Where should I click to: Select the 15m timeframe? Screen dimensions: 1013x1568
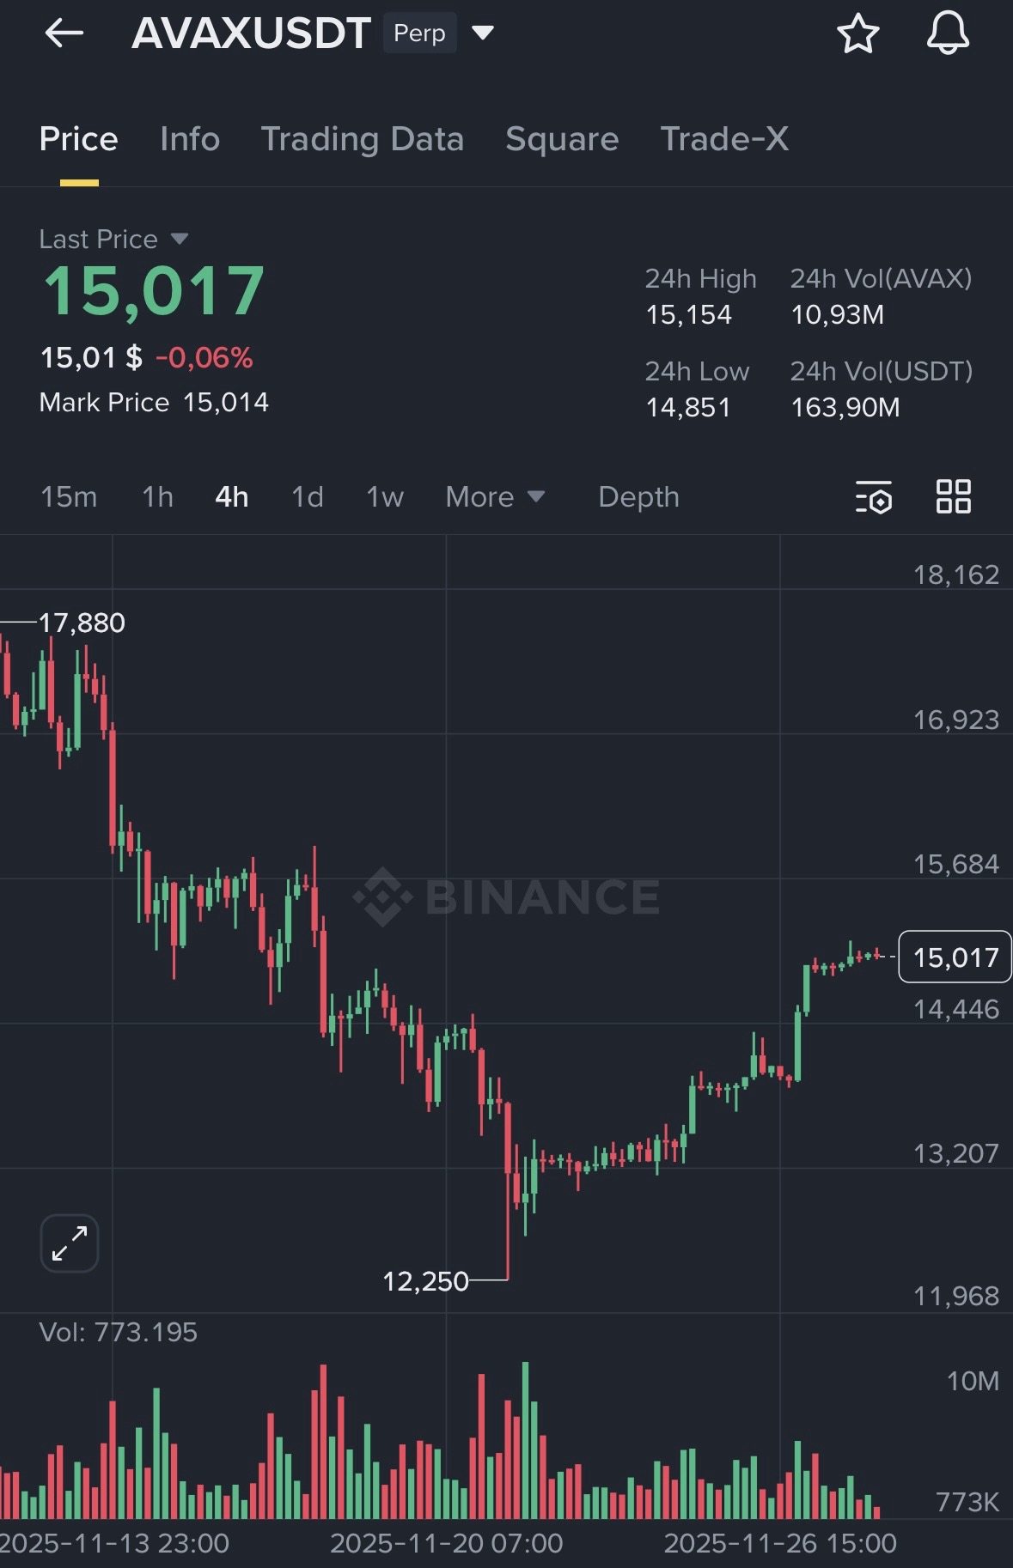coord(69,496)
